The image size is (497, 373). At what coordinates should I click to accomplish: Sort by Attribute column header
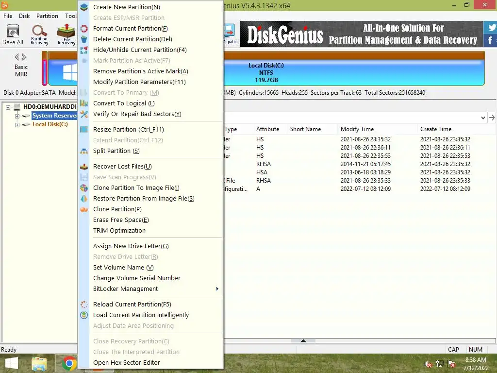267,129
